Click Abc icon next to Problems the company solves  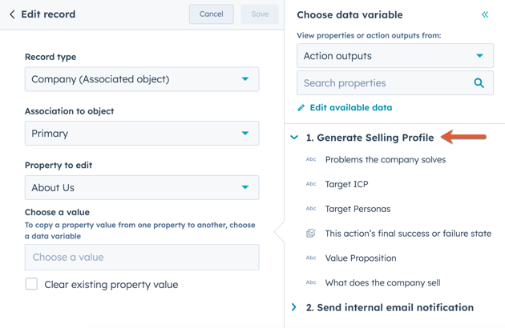(311, 159)
